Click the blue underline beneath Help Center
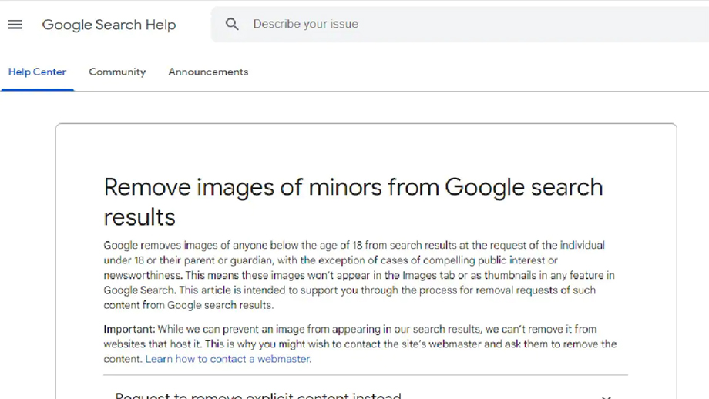 click(37, 89)
